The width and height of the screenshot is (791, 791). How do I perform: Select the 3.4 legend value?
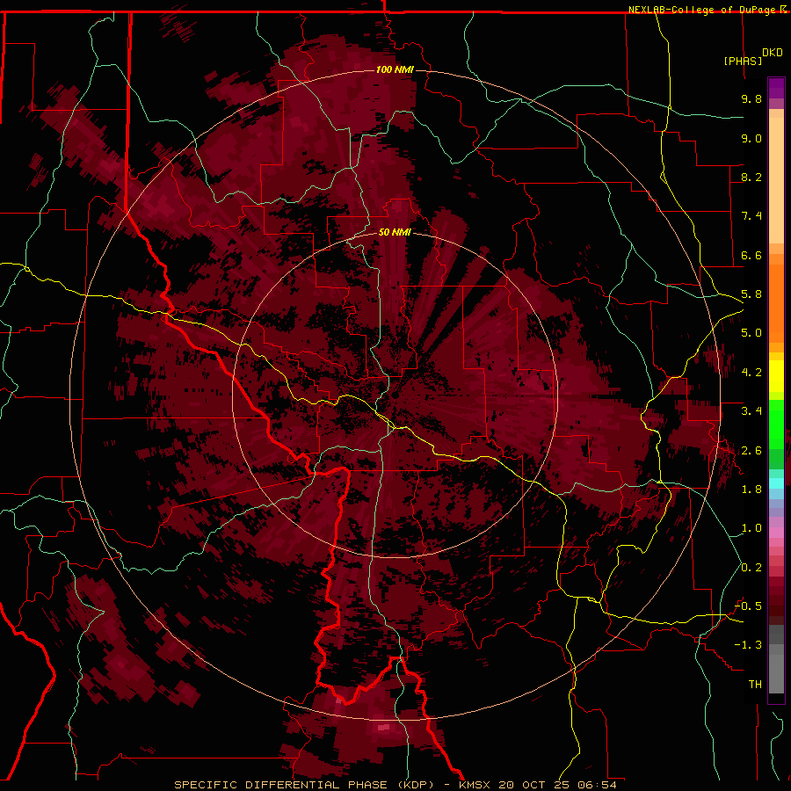click(x=751, y=411)
